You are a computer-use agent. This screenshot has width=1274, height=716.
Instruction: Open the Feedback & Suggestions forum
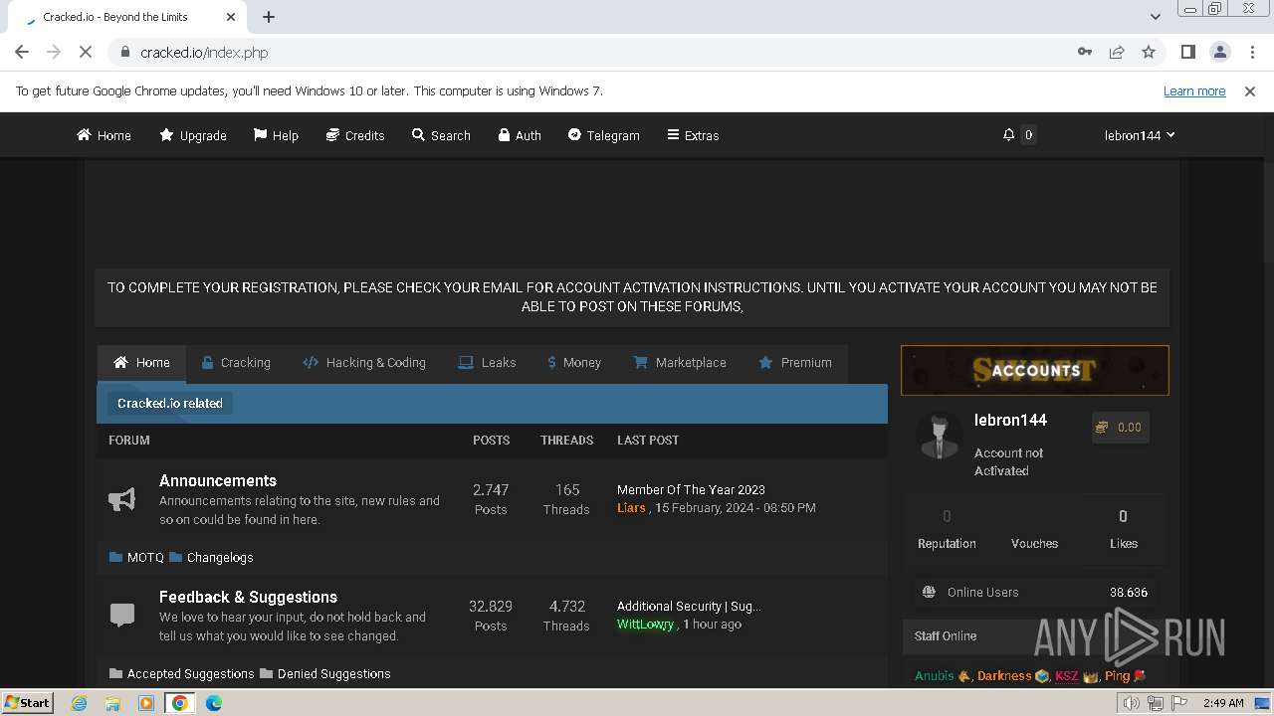pos(248,597)
